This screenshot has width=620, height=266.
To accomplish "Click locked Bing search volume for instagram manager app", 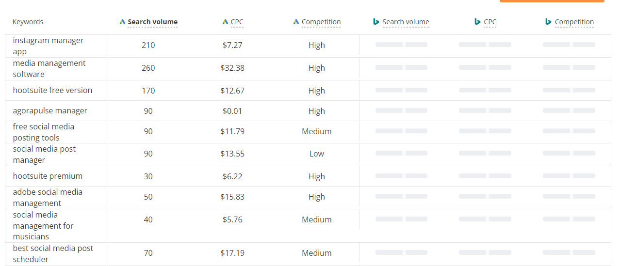I will click(x=401, y=45).
